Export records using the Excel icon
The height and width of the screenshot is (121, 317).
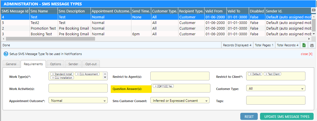click(x=304, y=45)
